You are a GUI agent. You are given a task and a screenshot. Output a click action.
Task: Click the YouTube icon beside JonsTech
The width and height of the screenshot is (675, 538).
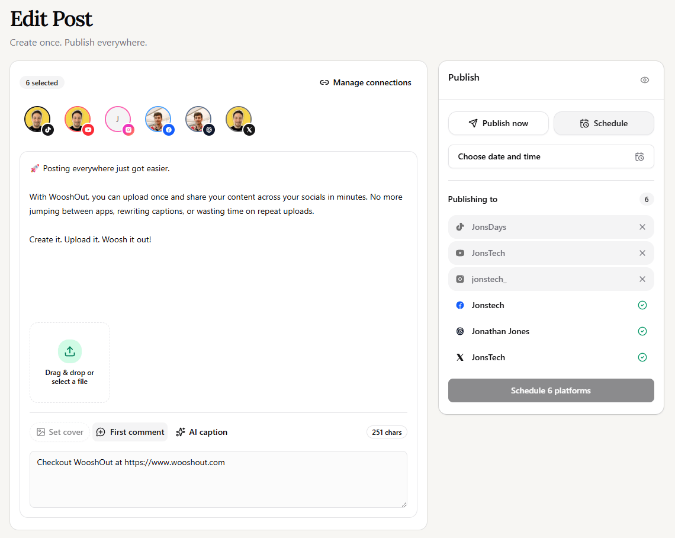click(460, 253)
